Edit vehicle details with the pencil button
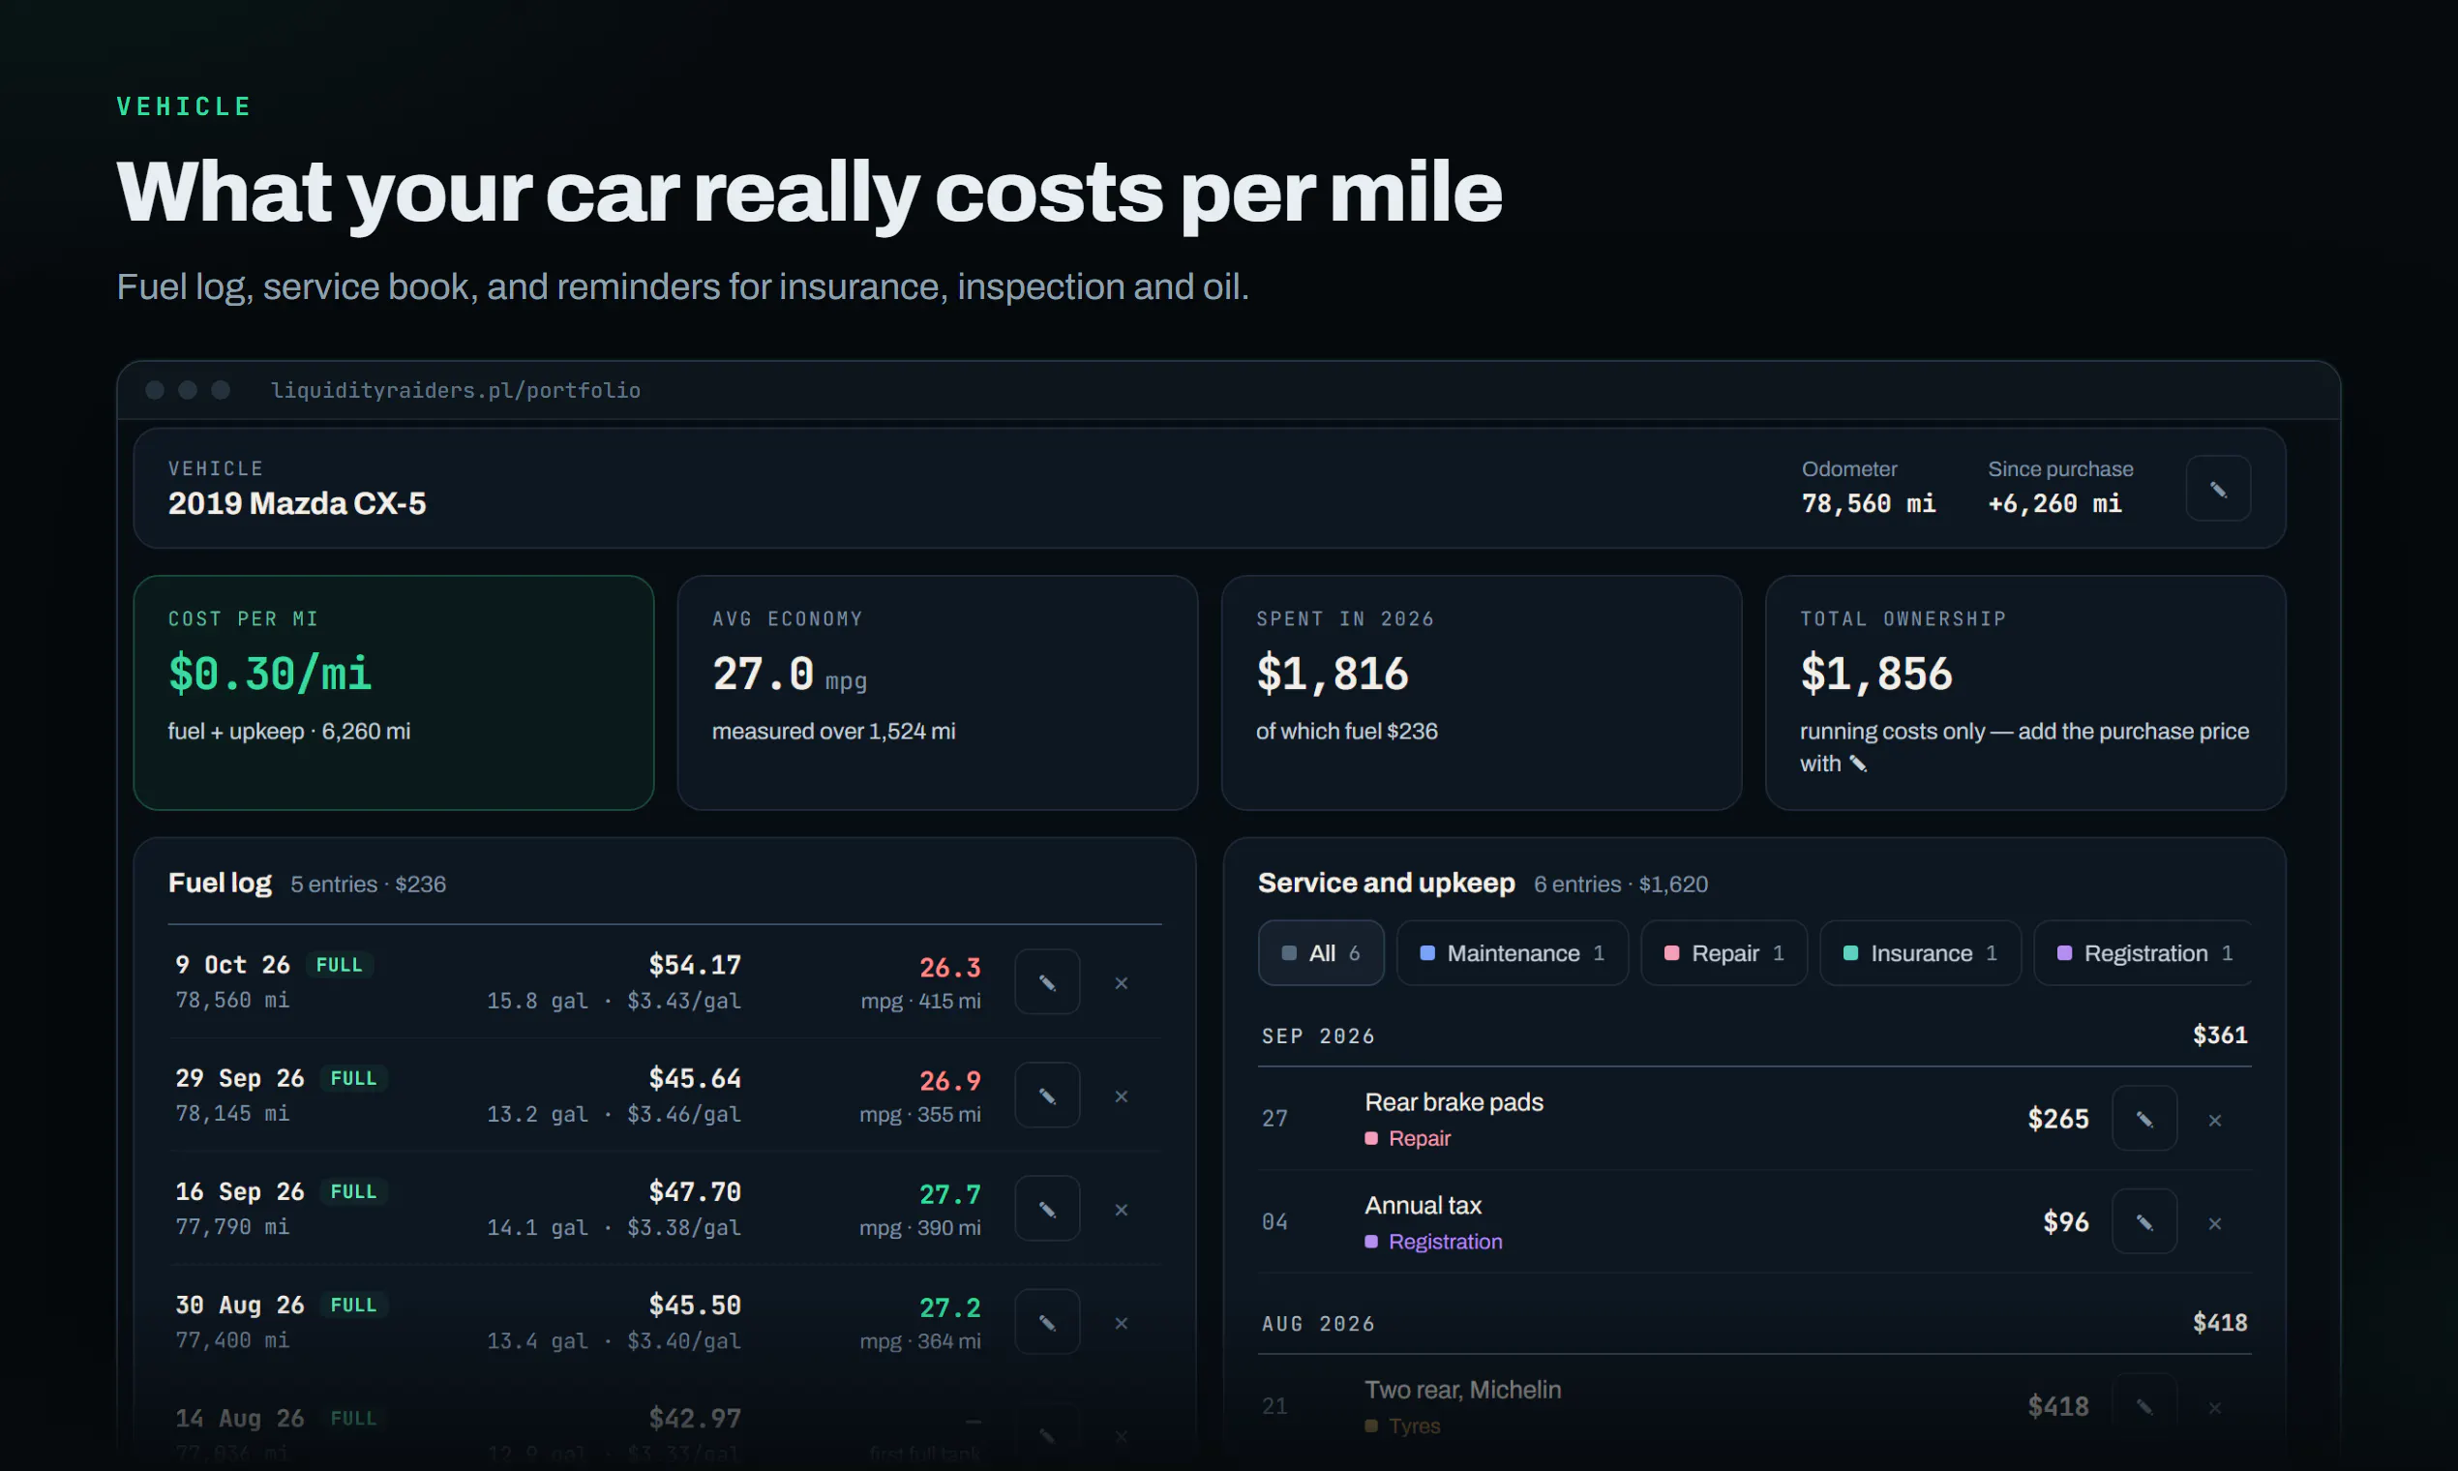This screenshot has width=2458, height=1471. (2218, 489)
